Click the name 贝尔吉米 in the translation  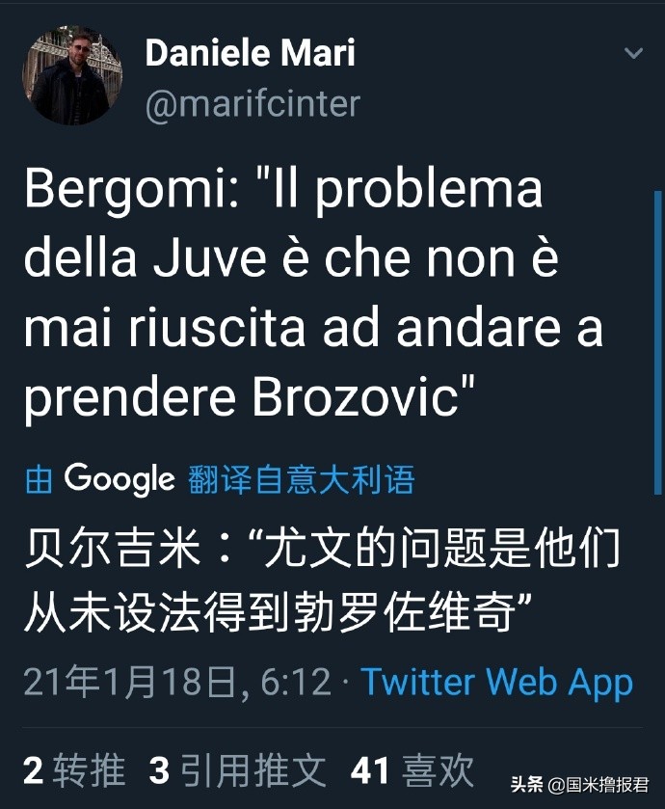113,548
